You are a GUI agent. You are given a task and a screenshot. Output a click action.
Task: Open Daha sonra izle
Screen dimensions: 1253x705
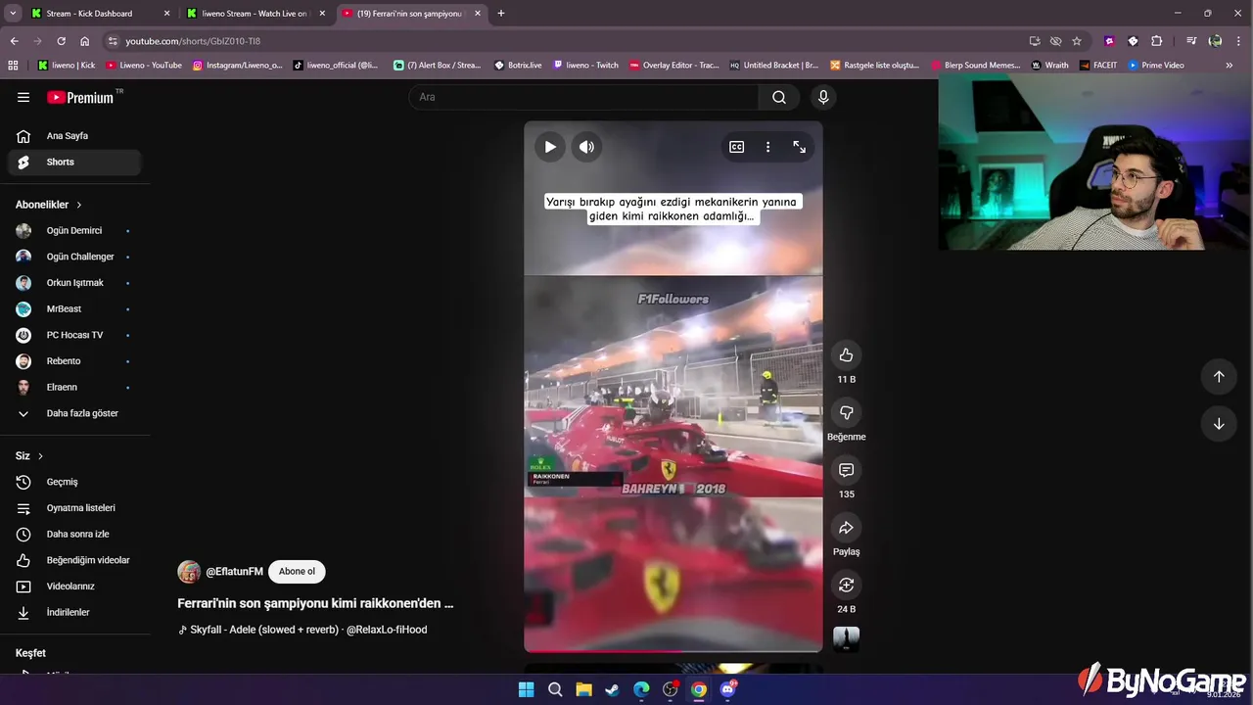(74, 534)
